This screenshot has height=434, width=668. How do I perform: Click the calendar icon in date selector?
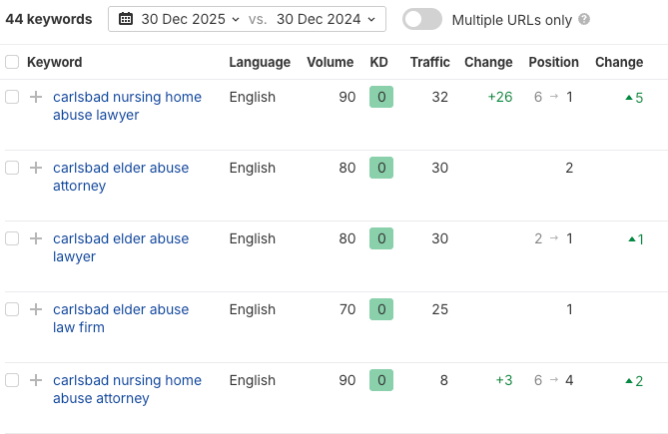click(126, 19)
